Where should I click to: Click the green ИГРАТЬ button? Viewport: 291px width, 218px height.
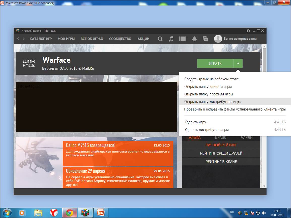click(x=215, y=63)
